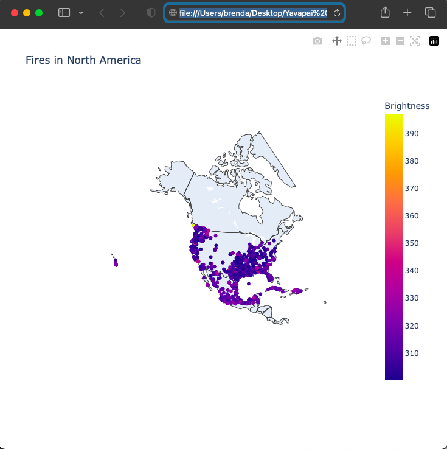Click the address bar file URL
The image size is (447, 449).
[253, 13]
